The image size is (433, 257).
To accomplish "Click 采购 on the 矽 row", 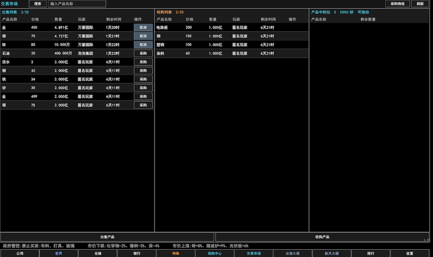I will point(143,88).
